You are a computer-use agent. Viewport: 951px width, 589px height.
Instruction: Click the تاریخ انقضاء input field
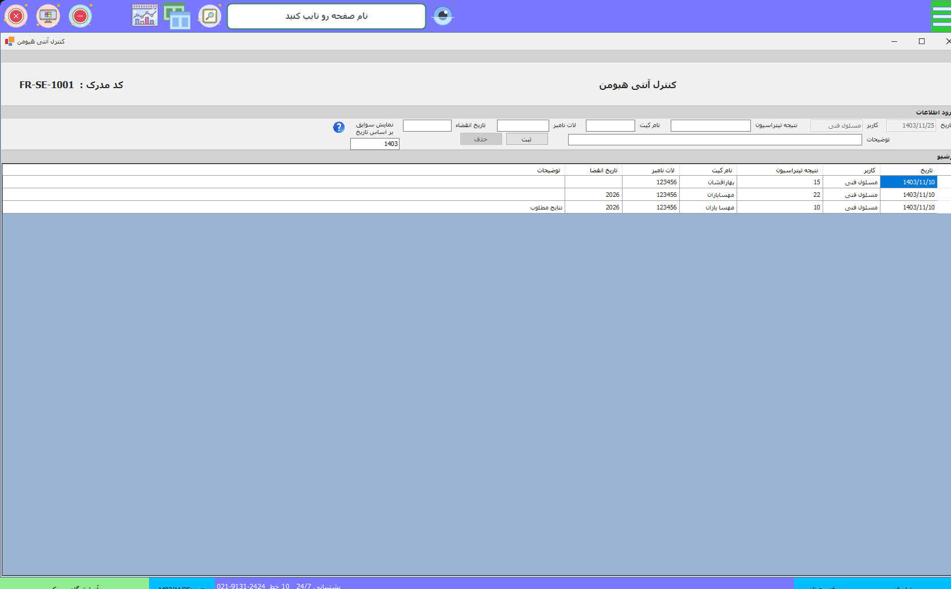427,125
